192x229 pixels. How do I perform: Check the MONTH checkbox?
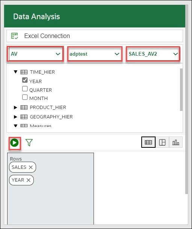point(25,97)
